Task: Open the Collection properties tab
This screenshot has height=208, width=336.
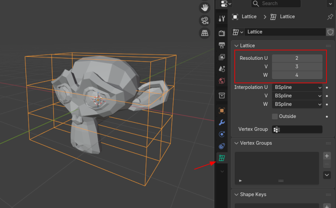Action: pyautogui.click(x=222, y=96)
